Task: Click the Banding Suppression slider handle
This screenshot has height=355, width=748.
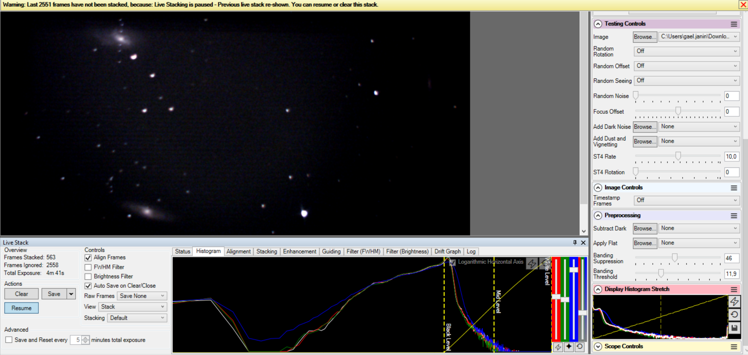Action: click(x=675, y=258)
